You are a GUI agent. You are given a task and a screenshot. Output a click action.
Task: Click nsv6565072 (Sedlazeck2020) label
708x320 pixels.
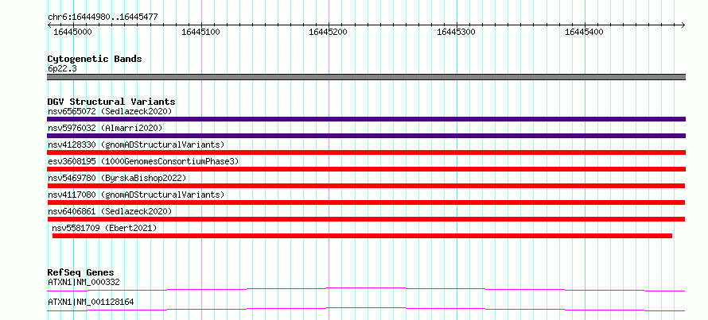click(110, 111)
